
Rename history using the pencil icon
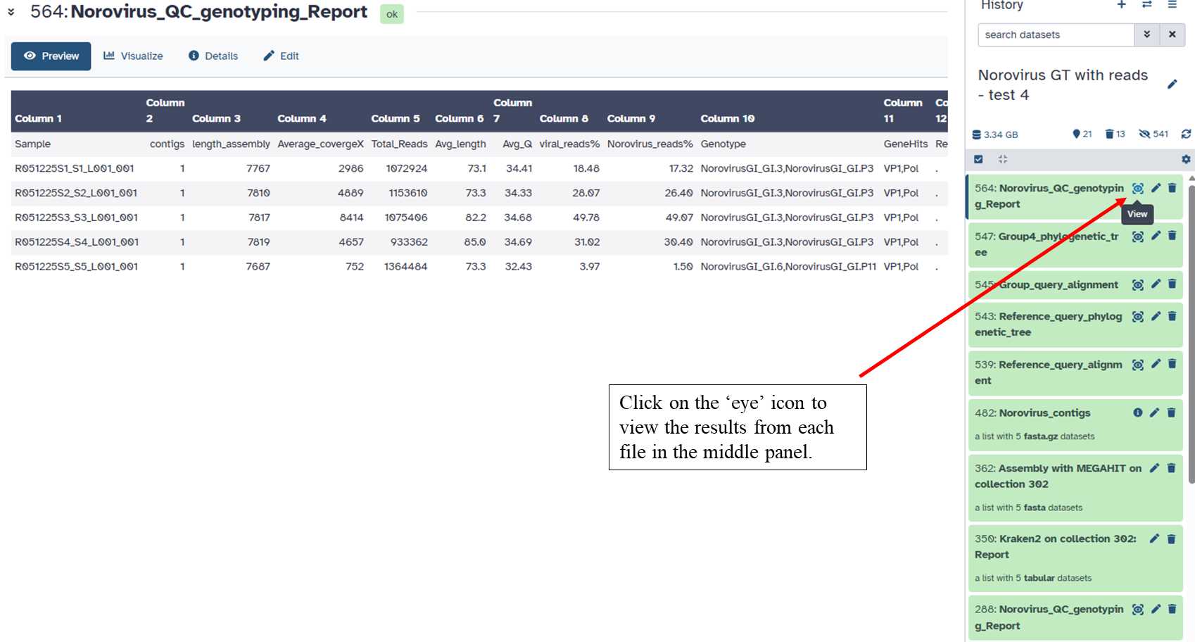(x=1172, y=84)
